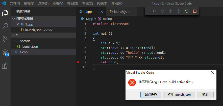This screenshot has height=106, width=223.
Task: Click the int a = 9; line
Action: (110, 43)
